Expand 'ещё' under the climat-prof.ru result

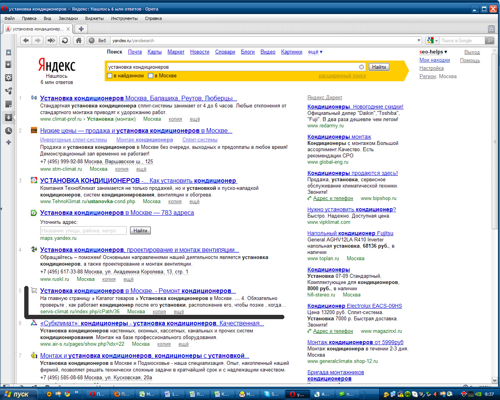tap(195, 119)
